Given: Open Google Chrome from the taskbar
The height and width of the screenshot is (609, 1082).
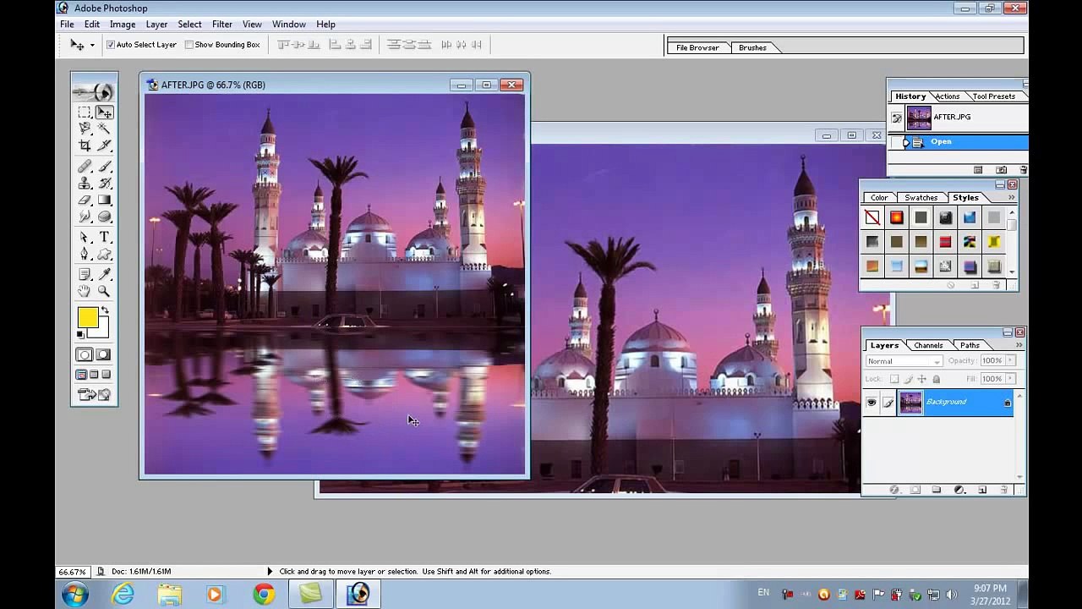Looking at the screenshot, I should (x=264, y=594).
